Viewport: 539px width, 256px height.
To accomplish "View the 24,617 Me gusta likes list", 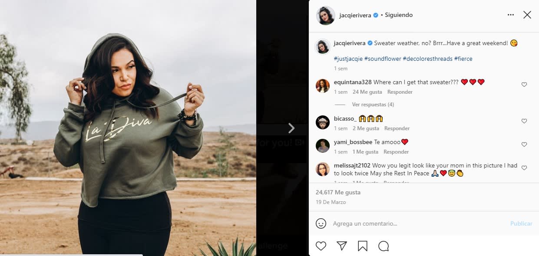I will [x=338, y=192].
